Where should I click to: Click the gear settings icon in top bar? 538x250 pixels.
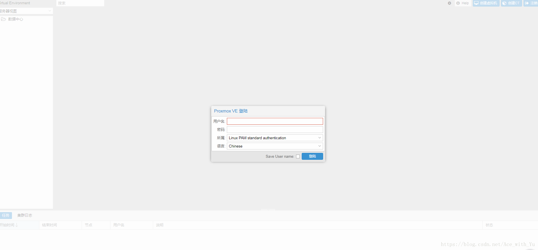[449, 3]
